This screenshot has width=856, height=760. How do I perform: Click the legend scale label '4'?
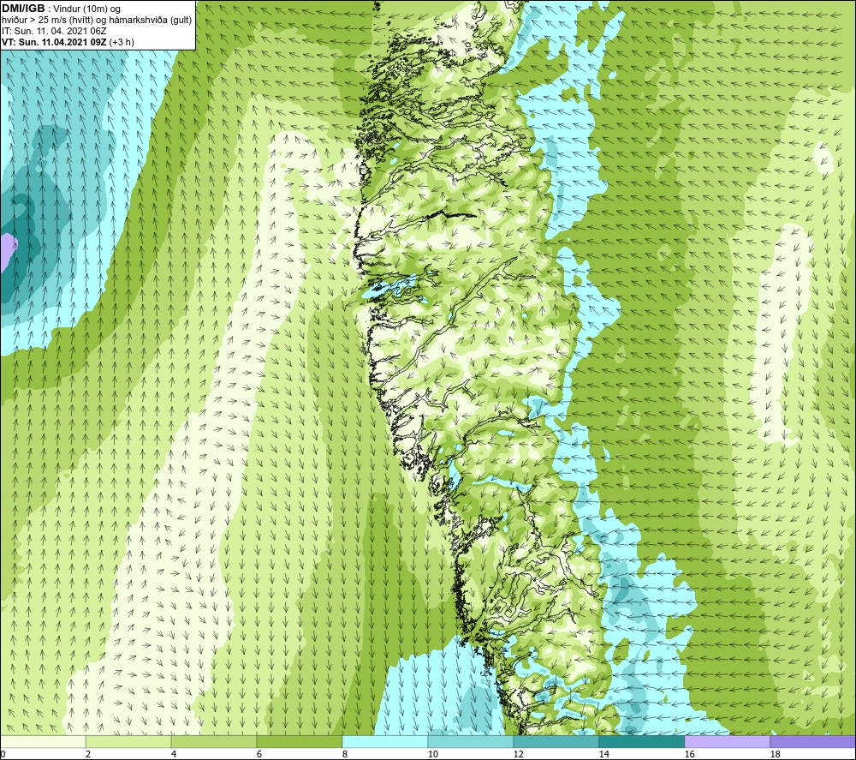[174, 754]
